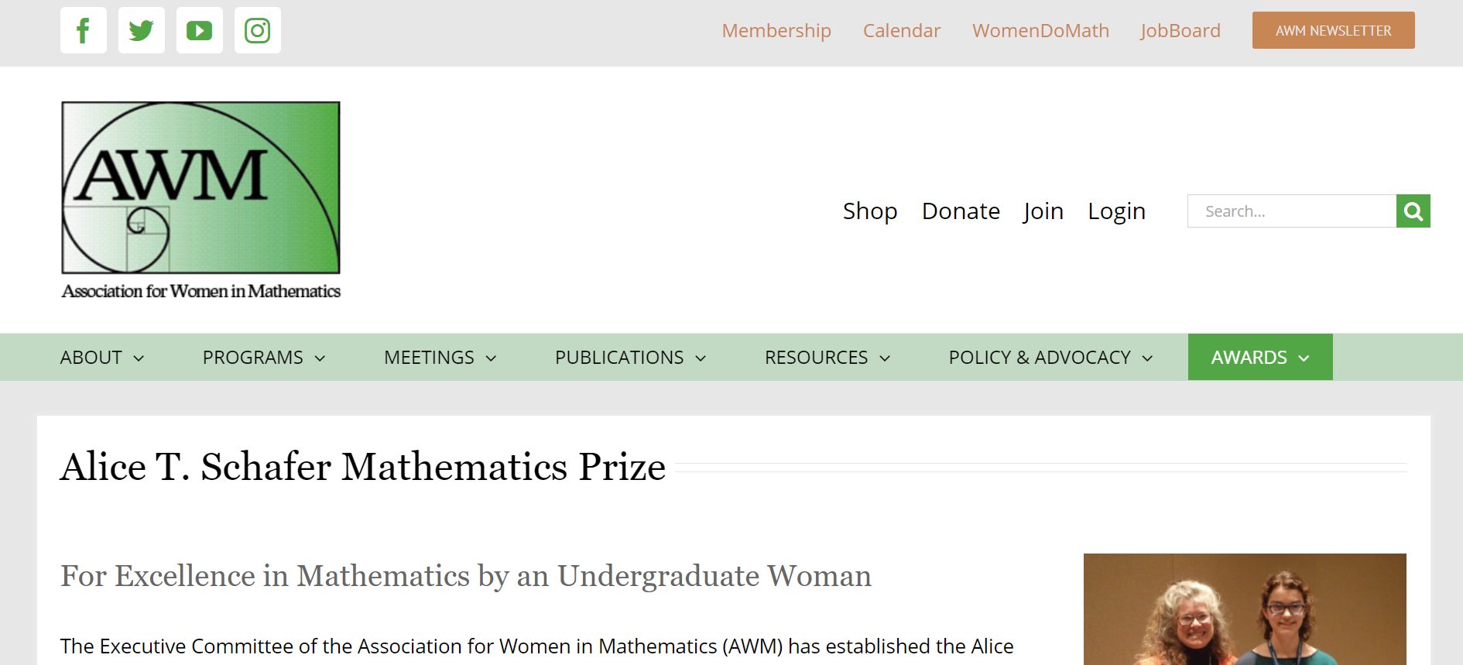Expand the About dropdown menu

(102, 358)
